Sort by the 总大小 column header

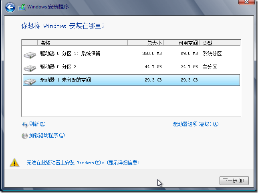[146, 43]
